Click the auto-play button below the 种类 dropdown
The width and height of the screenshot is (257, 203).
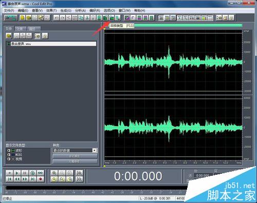pos(75,156)
